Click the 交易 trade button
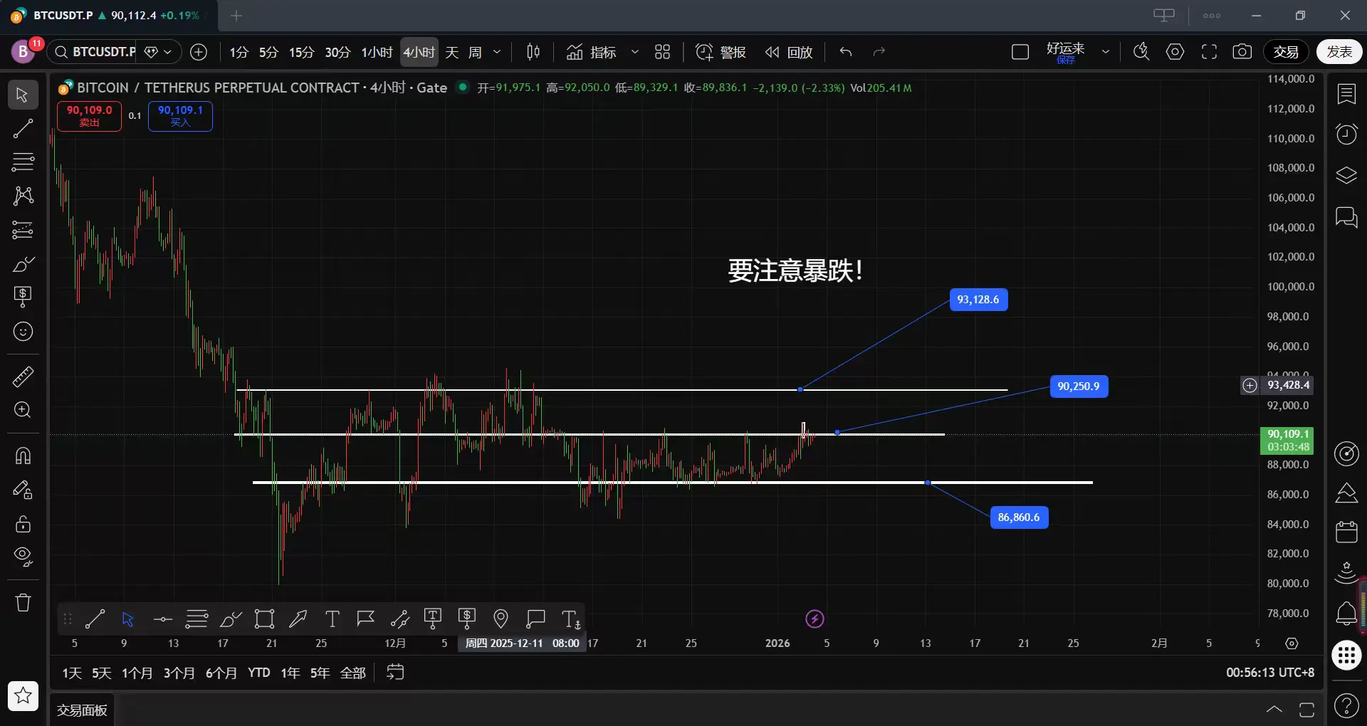Image resolution: width=1367 pixels, height=726 pixels. [x=1286, y=52]
